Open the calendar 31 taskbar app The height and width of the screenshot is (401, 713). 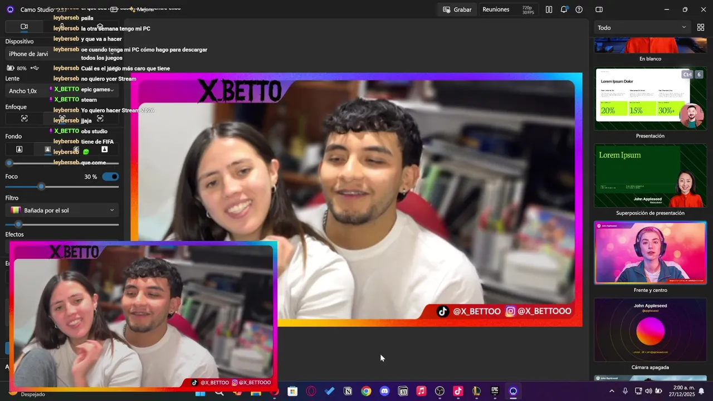[403, 391]
